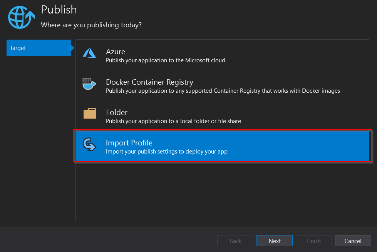Click the Publish globe icon in header
This screenshot has width=377, height=252.
[21, 17]
